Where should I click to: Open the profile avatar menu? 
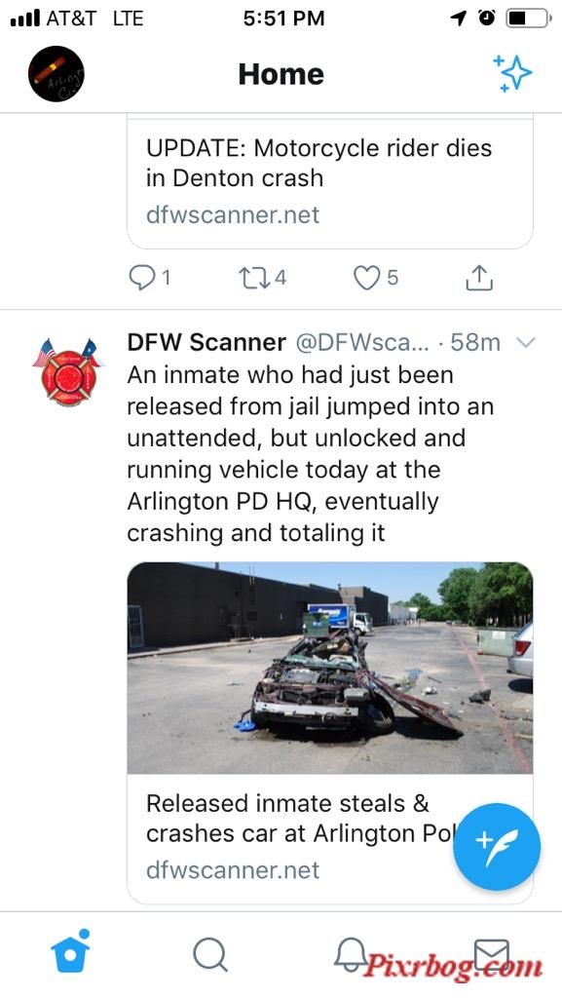56,74
